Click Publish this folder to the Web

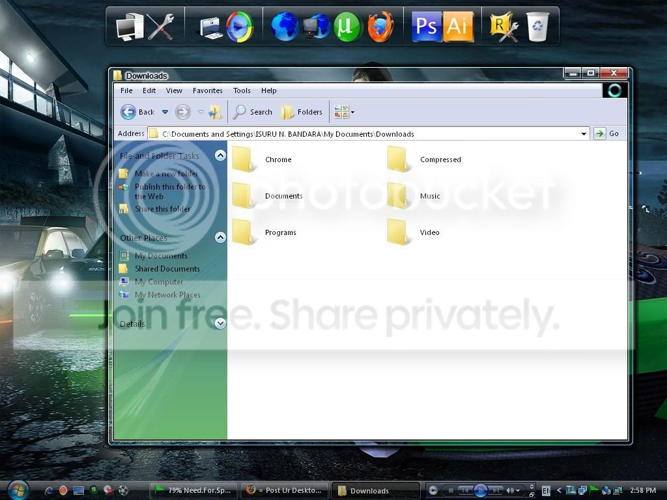pos(170,191)
